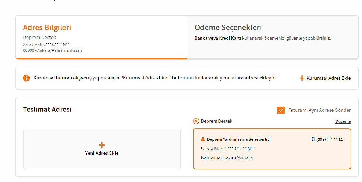Click the person icon in the address card

tap(203, 139)
